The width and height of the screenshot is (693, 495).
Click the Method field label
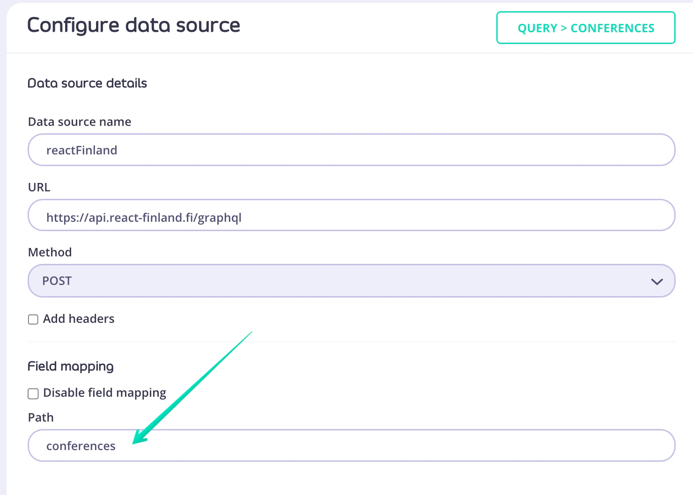50,252
